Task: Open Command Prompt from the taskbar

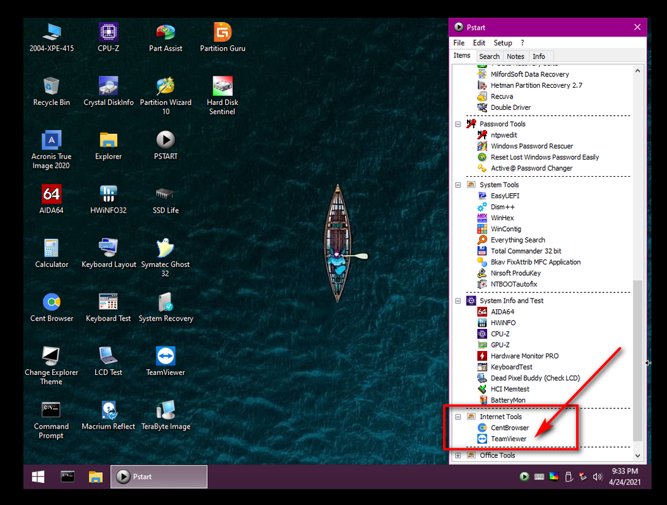Action: [x=68, y=477]
